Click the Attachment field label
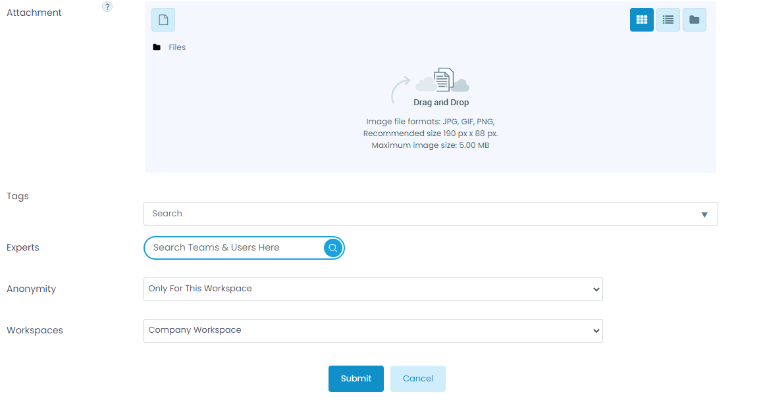 point(34,12)
